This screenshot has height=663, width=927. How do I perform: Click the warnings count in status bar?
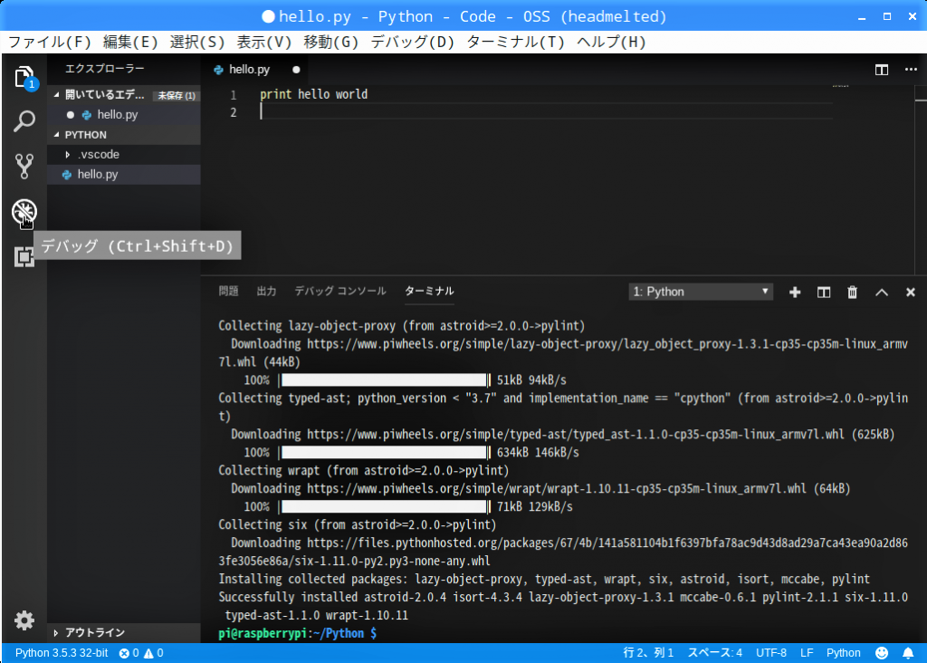(x=154, y=653)
